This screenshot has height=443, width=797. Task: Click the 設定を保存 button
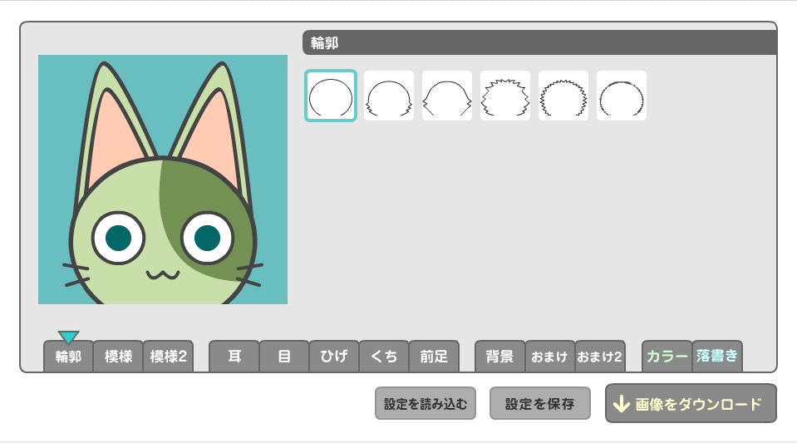[x=539, y=404]
